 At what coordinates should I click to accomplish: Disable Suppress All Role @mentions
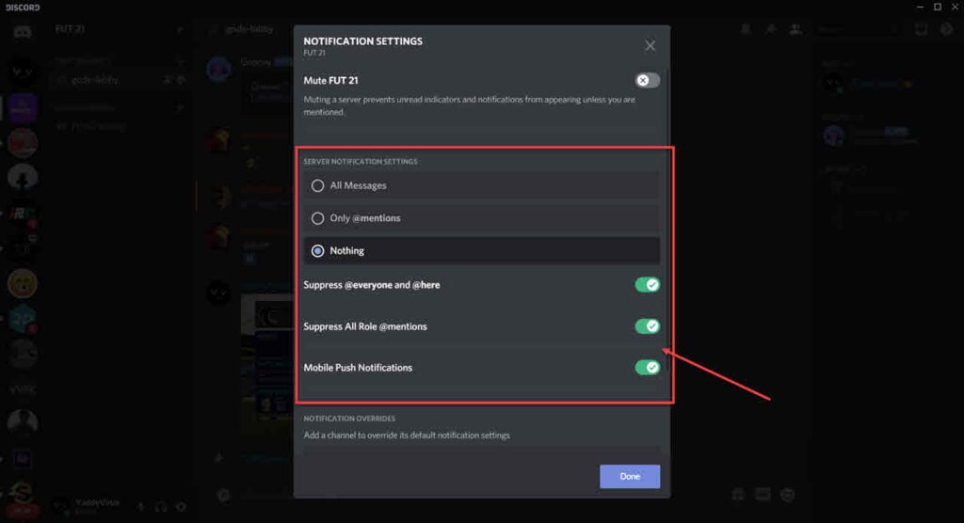click(x=648, y=326)
